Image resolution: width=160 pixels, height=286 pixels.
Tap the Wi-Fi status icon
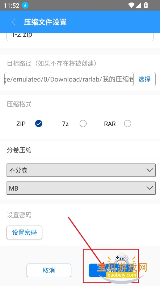[131, 5]
